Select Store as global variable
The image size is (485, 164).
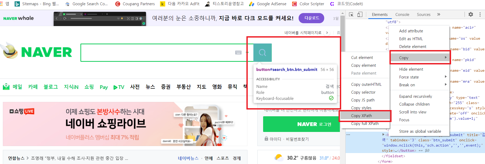[x=420, y=131]
